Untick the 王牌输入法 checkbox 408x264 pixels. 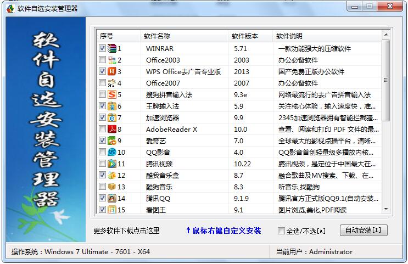(x=102, y=105)
